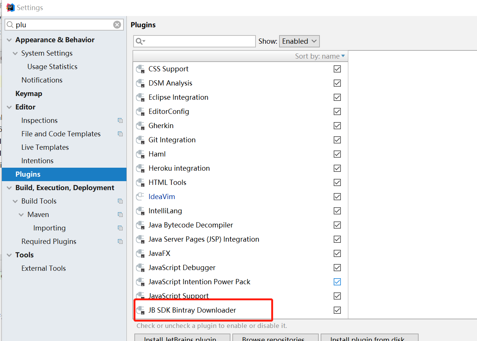Toggle the Haml plugin checkbox
477x341 pixels.
[x=337, y=154]
